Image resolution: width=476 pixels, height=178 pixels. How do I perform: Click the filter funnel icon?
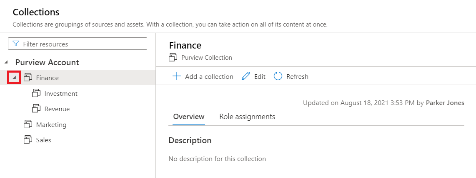(16, 44)
